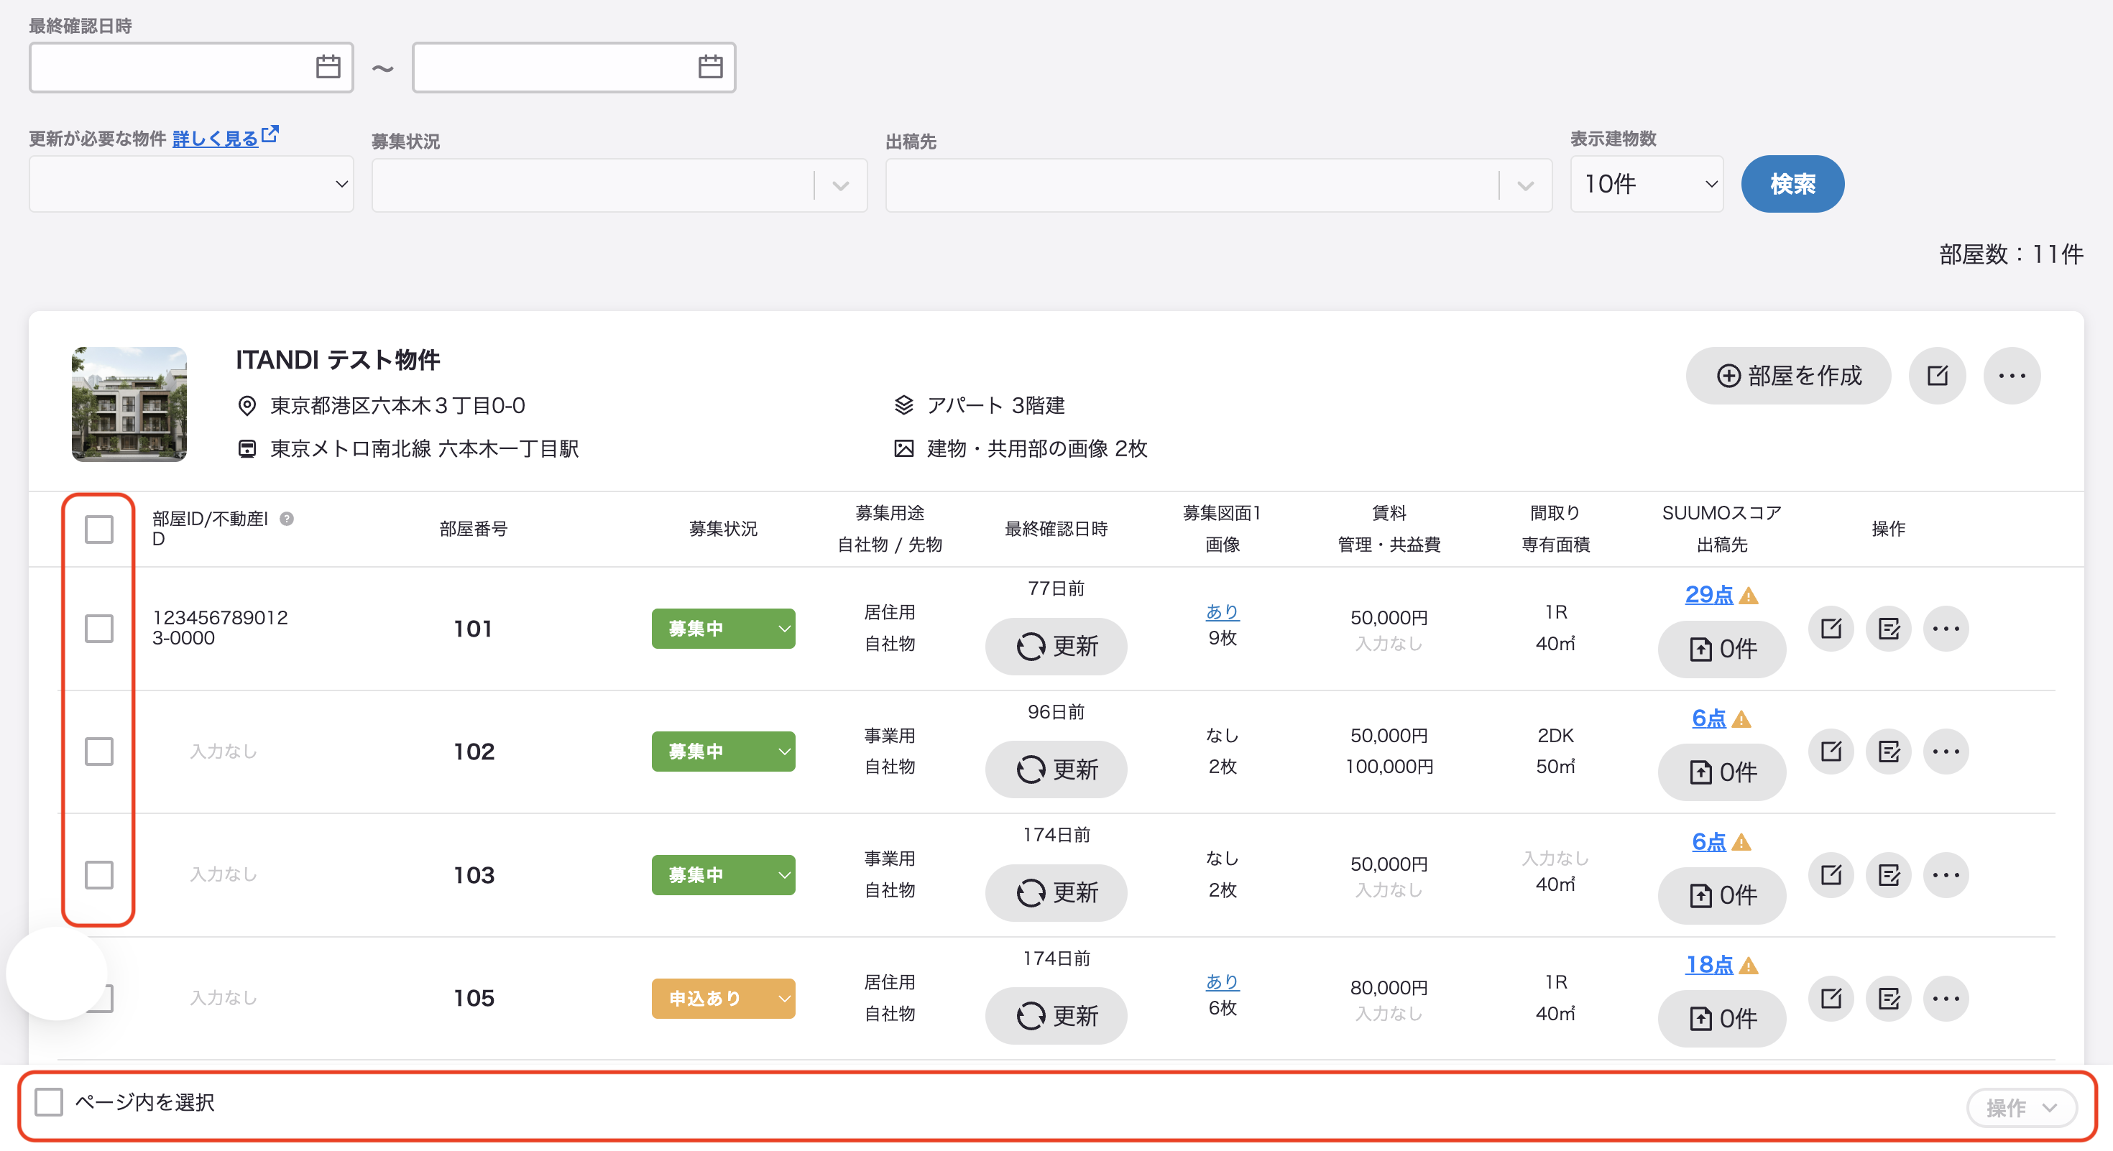2113x1151 pixels.
Task: Open 募集中 status dropdown for room 103
Action: point(724,876)
